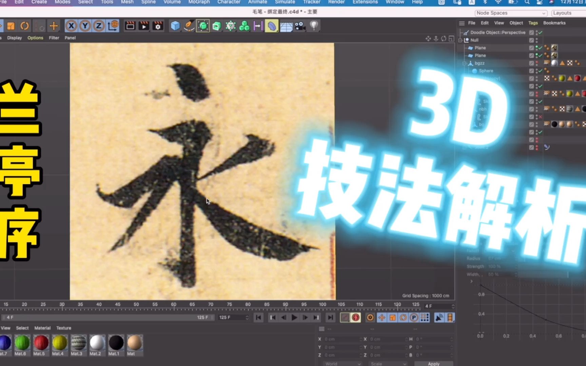
Task: Play the animation forwards
Action: point(294,318)
